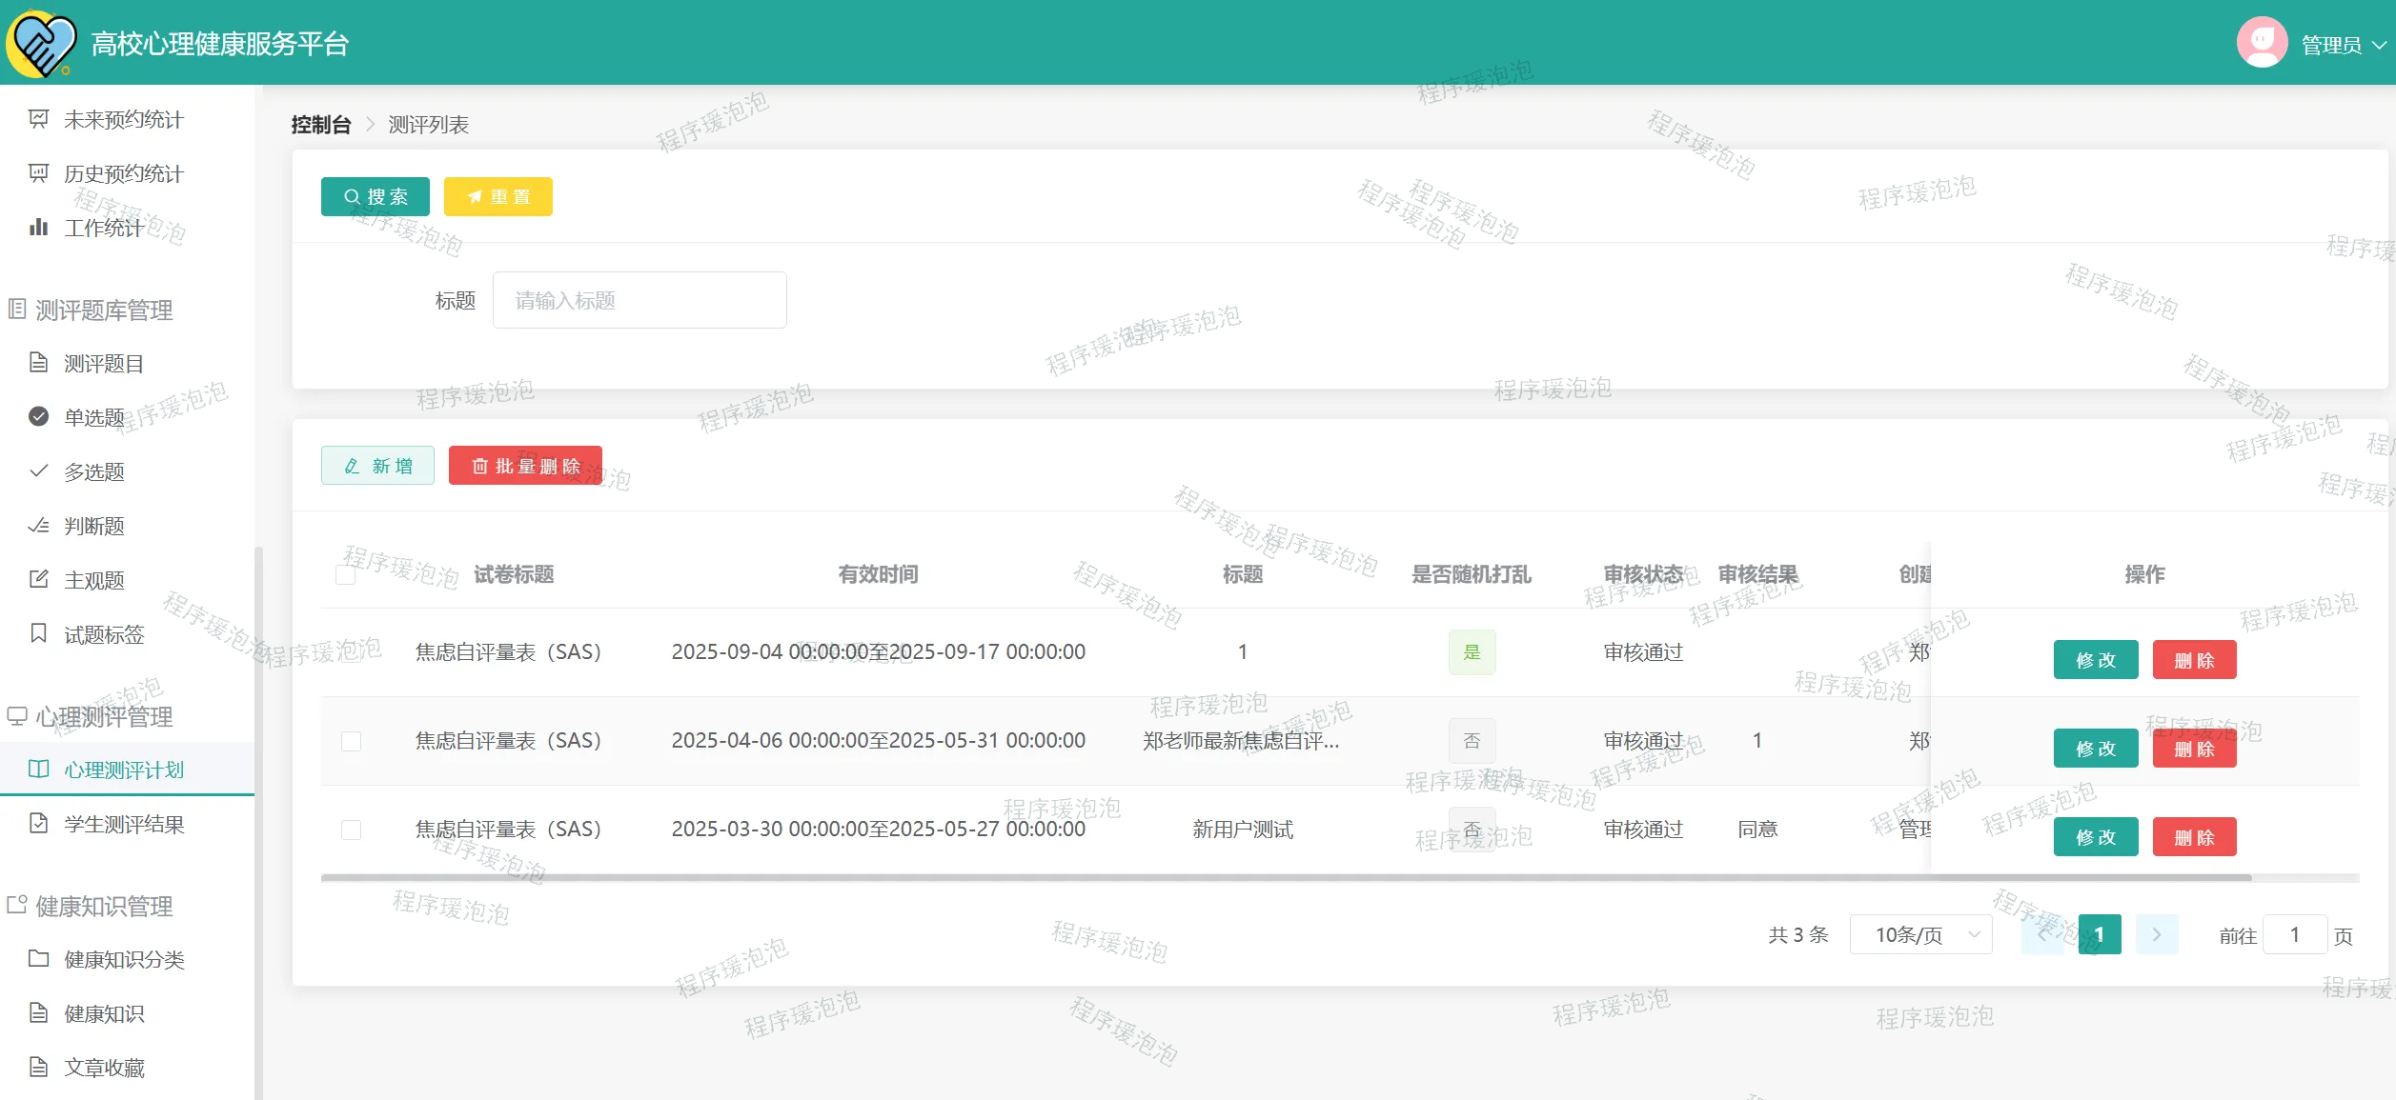
Task: Go to 控制台 breadcrumb link
Action: coord(320,125)
